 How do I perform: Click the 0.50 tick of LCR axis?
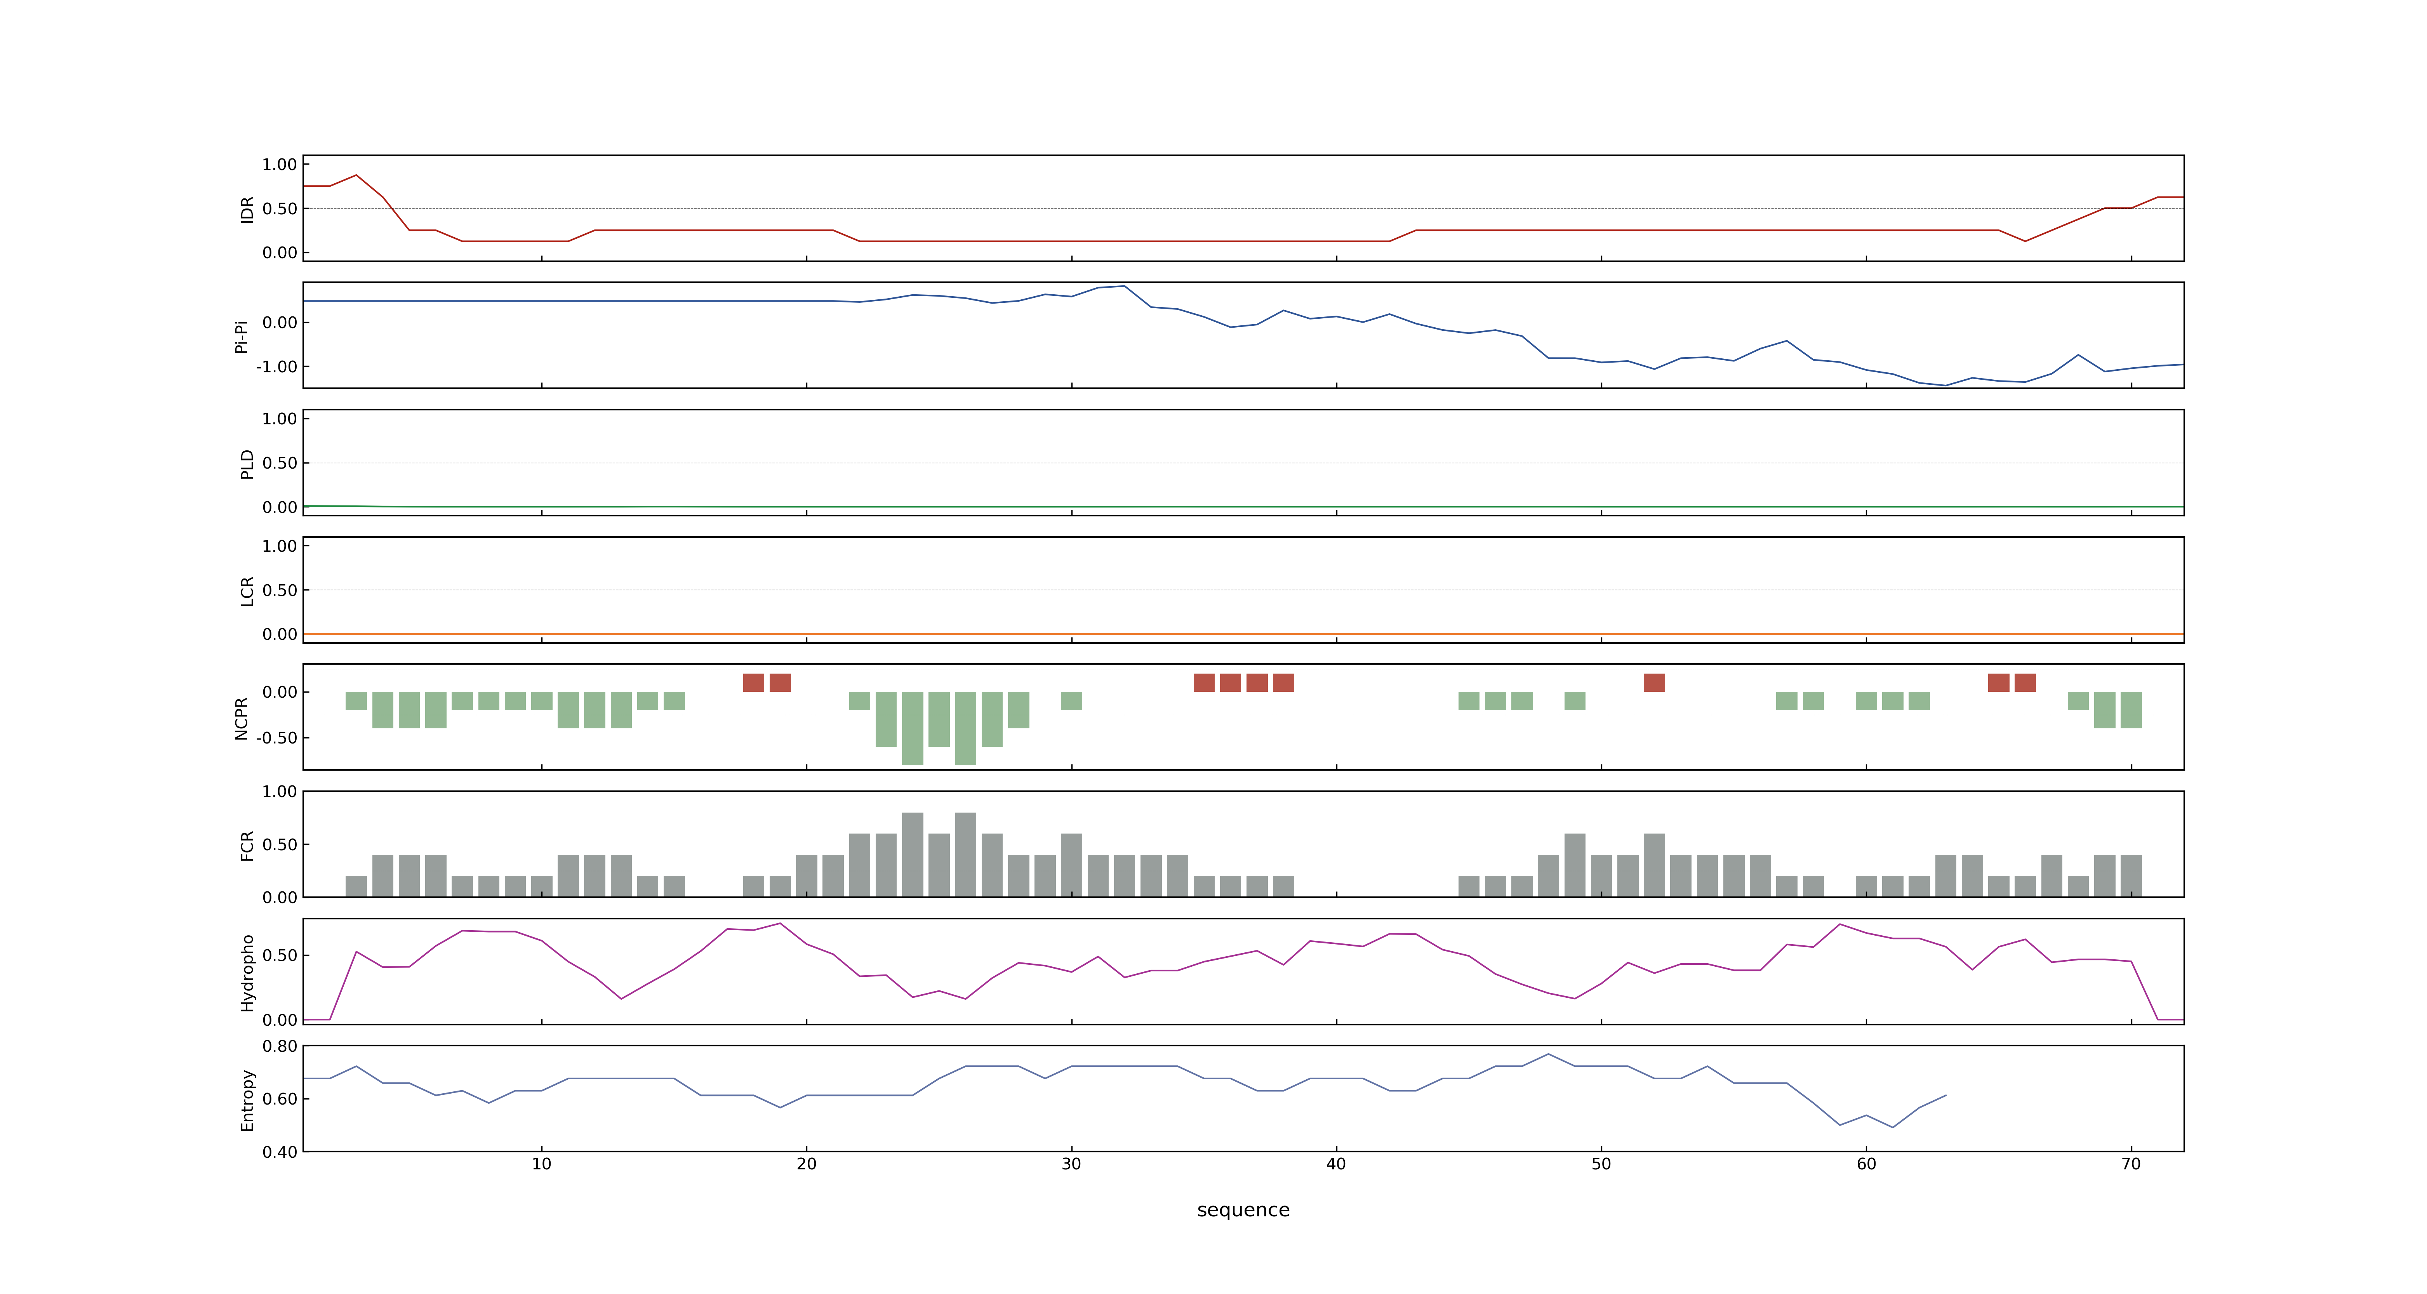click(x=280, y=591)
